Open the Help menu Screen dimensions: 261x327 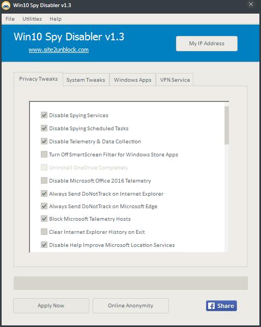(56, 19)
